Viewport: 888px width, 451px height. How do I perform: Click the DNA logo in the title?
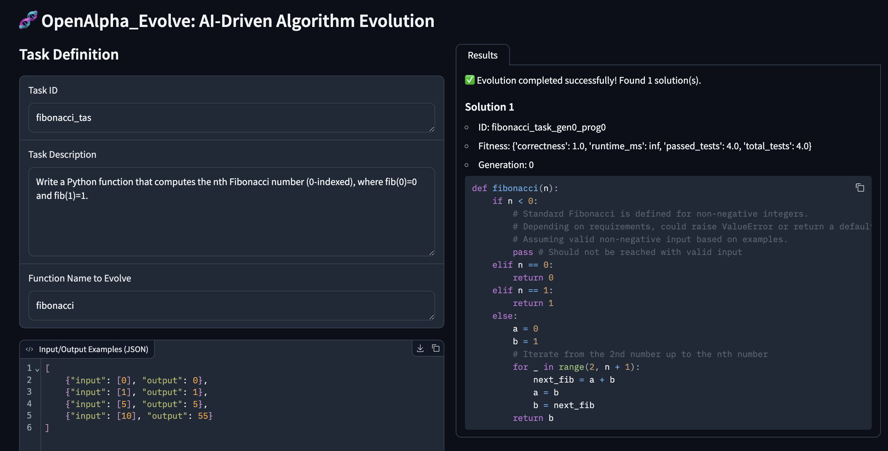(28, 20)
